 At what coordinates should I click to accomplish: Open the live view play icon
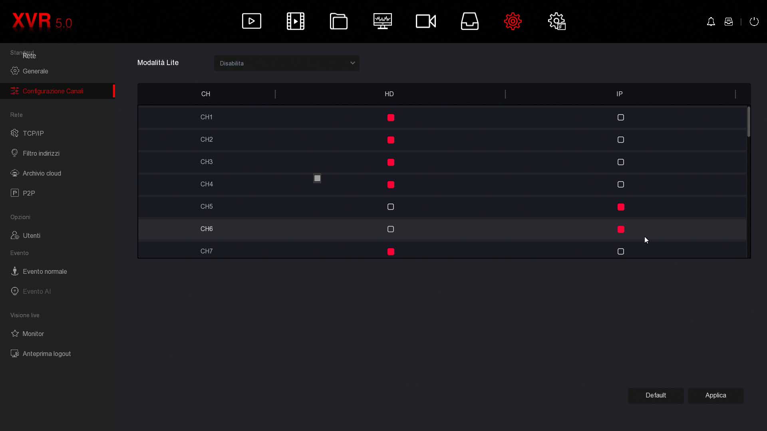(252, 21)
